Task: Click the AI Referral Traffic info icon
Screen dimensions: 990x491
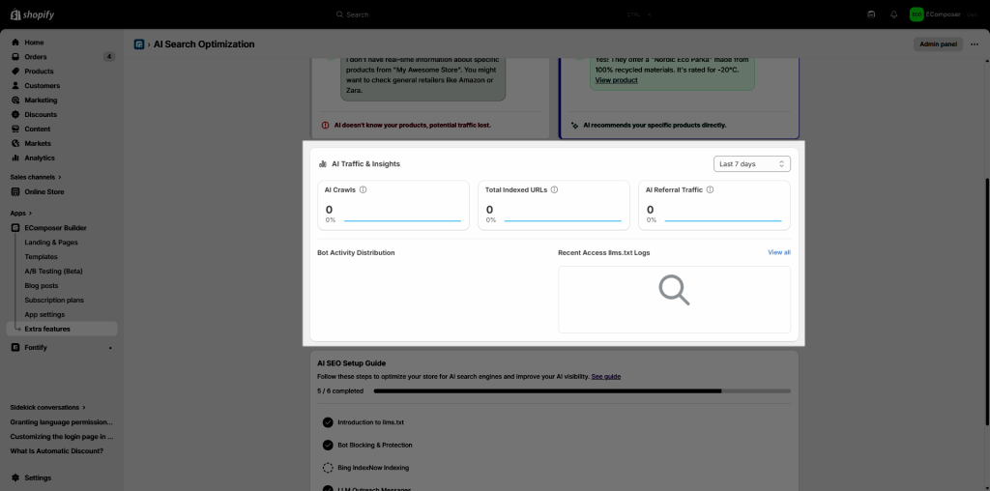Action: click(x=710, y=189)
